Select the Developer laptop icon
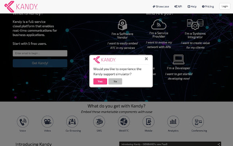Viewport: 233px width, 146px height. pos(178,59)
